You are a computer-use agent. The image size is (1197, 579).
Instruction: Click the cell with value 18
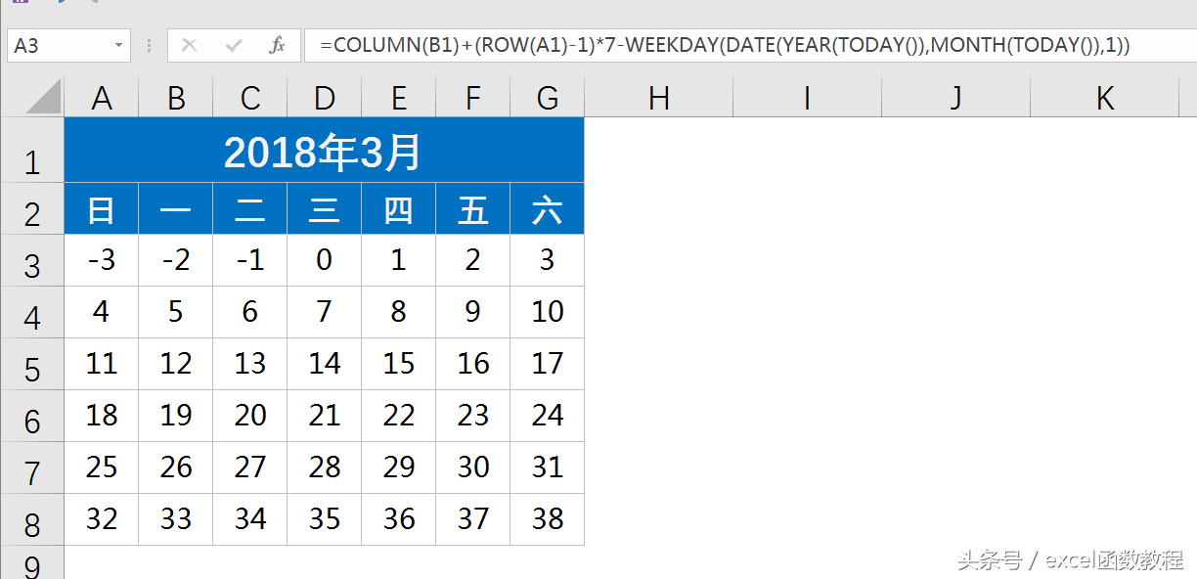102,417
